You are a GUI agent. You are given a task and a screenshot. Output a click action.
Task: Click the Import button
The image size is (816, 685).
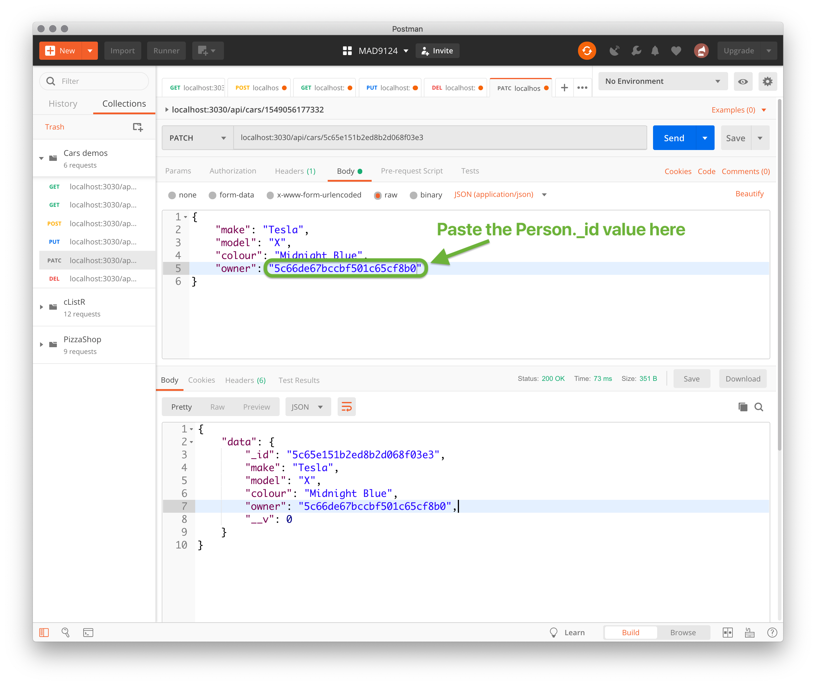click(123, 51)
